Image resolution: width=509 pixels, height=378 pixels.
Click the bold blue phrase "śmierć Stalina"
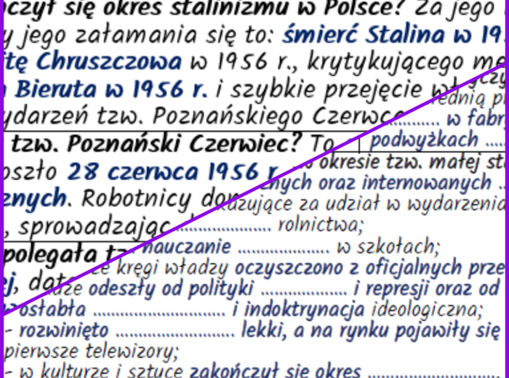click(363, 35)
